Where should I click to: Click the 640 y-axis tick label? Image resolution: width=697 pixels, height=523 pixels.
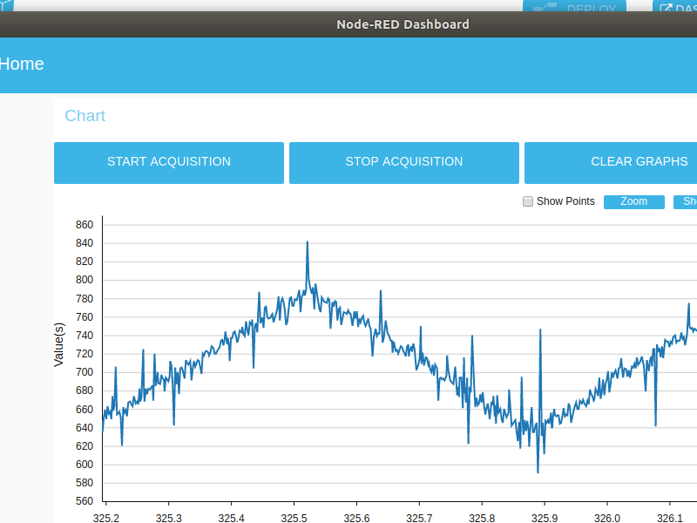pos(85,428)
